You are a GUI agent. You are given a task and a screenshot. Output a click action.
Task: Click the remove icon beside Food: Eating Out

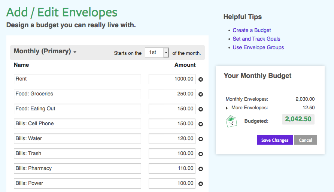tap(201, 109)
